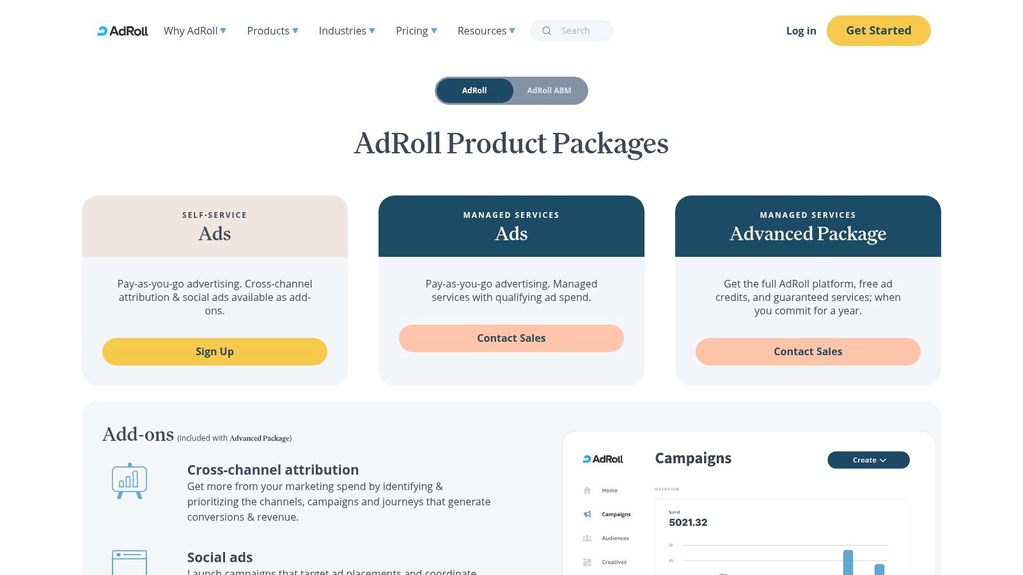Click Contact Sales under Advanced Package

808,351
